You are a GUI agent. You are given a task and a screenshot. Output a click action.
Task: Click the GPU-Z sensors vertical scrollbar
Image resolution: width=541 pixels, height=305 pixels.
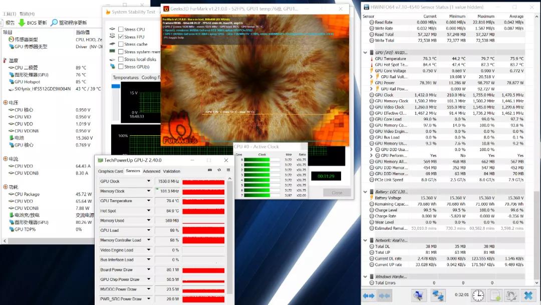click(230, 238)
